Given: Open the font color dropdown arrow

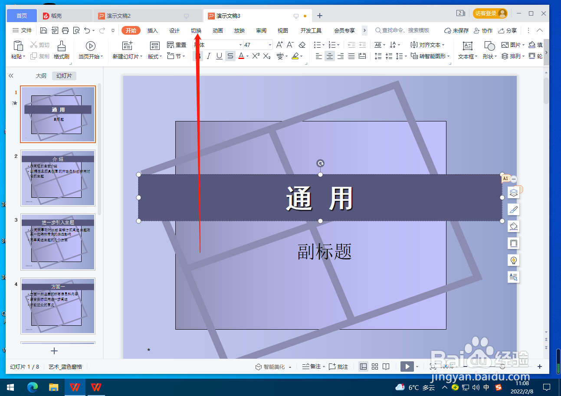Looking at the screenshot, I should (247, 56).
